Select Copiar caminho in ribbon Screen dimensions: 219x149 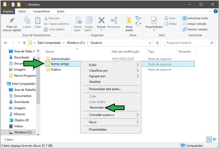point(56,24)
